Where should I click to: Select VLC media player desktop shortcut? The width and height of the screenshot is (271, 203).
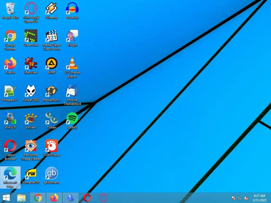(72, 67)
